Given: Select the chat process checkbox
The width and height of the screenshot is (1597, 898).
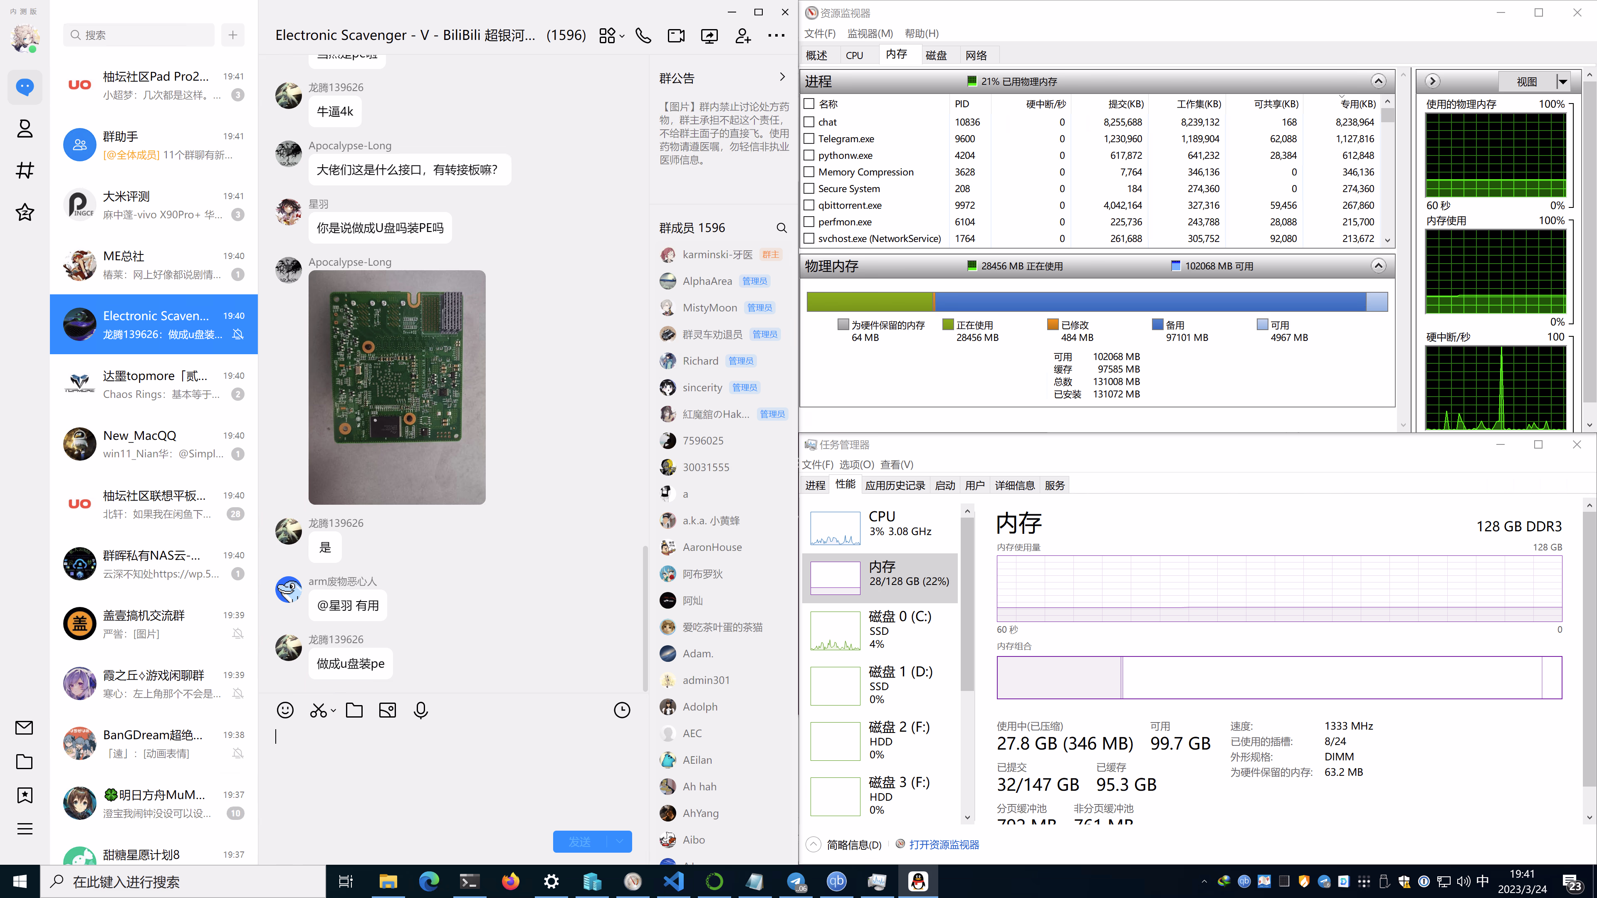Looking at the screenshot, I should coord(809,122).
